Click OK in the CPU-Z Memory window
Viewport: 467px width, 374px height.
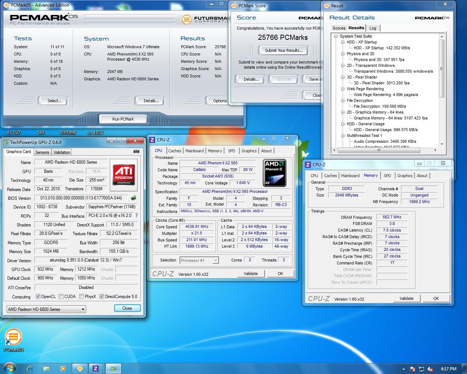click(436, 298)
